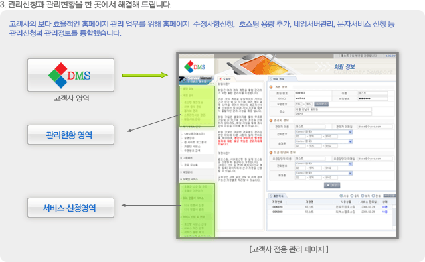This screenshot has height=262, width=425.
Task: Open the first Korea dropdown under 요금 담당자 정보
Action: [x=323, y=164]
